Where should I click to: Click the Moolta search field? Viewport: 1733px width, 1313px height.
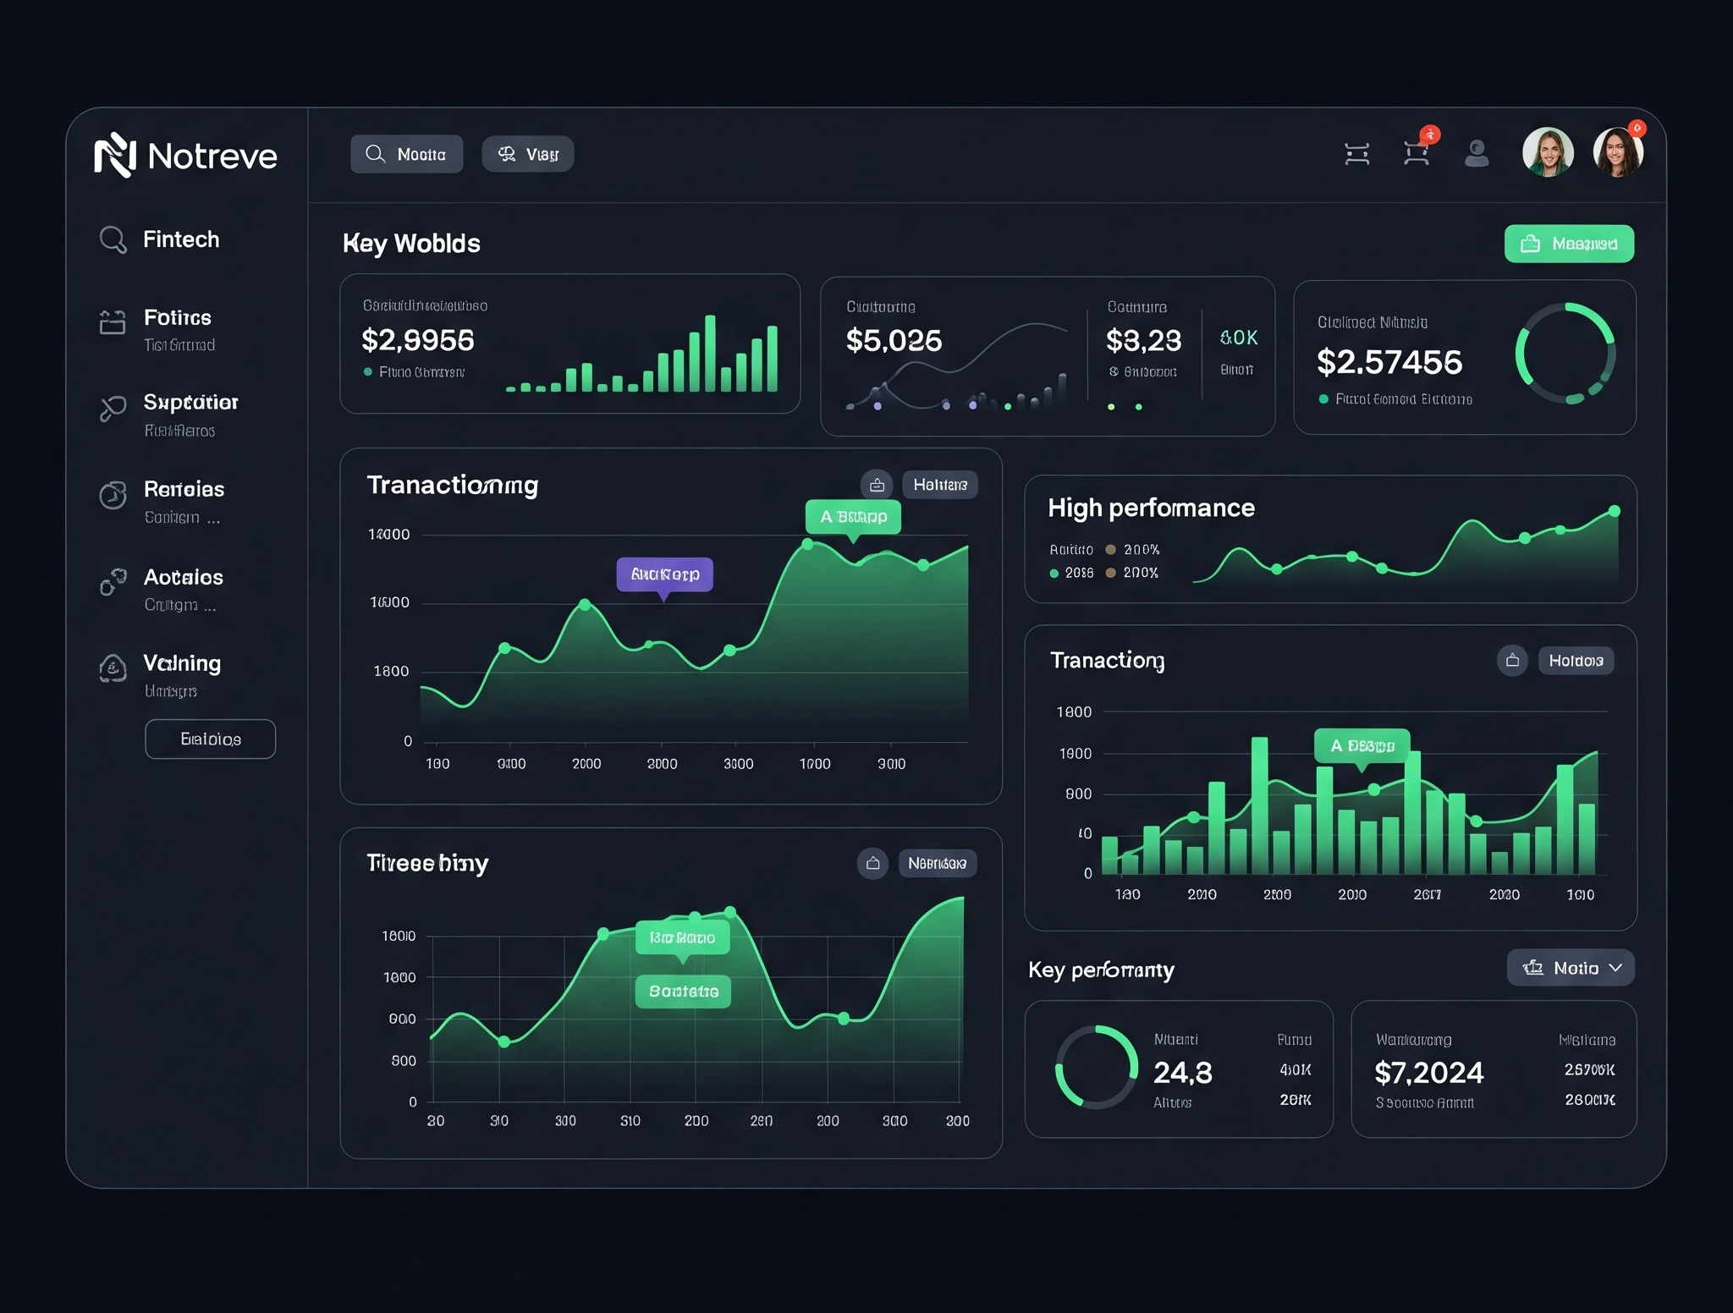coord(407,154)
